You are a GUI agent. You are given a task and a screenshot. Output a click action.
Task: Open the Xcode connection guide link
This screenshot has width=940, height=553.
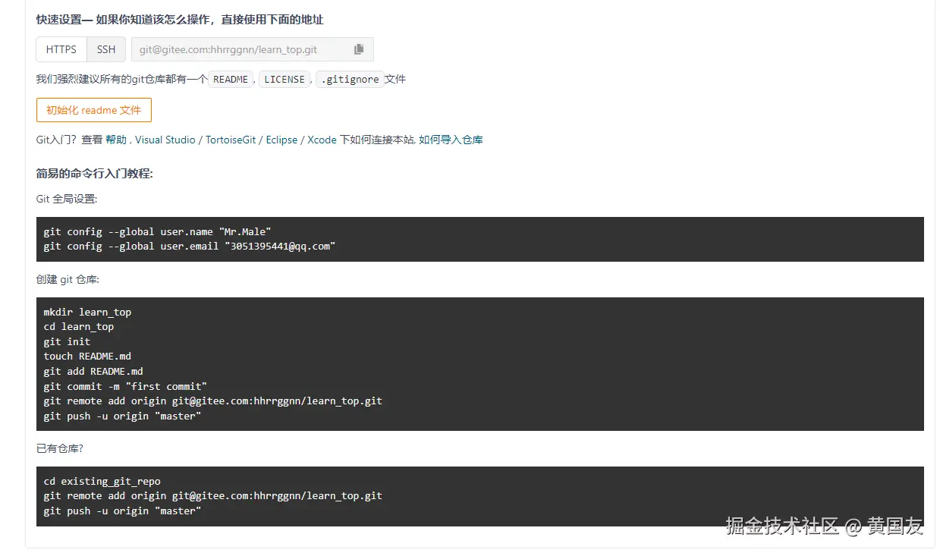point(322,140)
